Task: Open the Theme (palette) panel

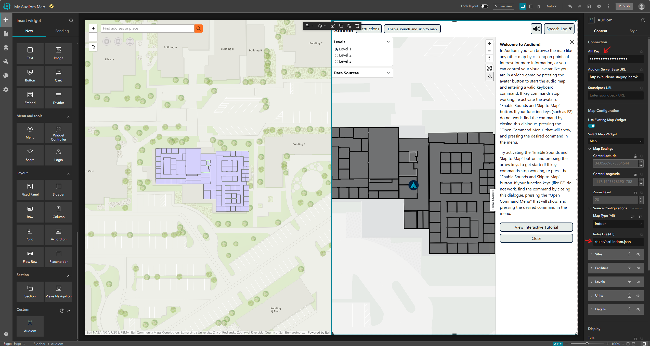Action: click(6, 75)
